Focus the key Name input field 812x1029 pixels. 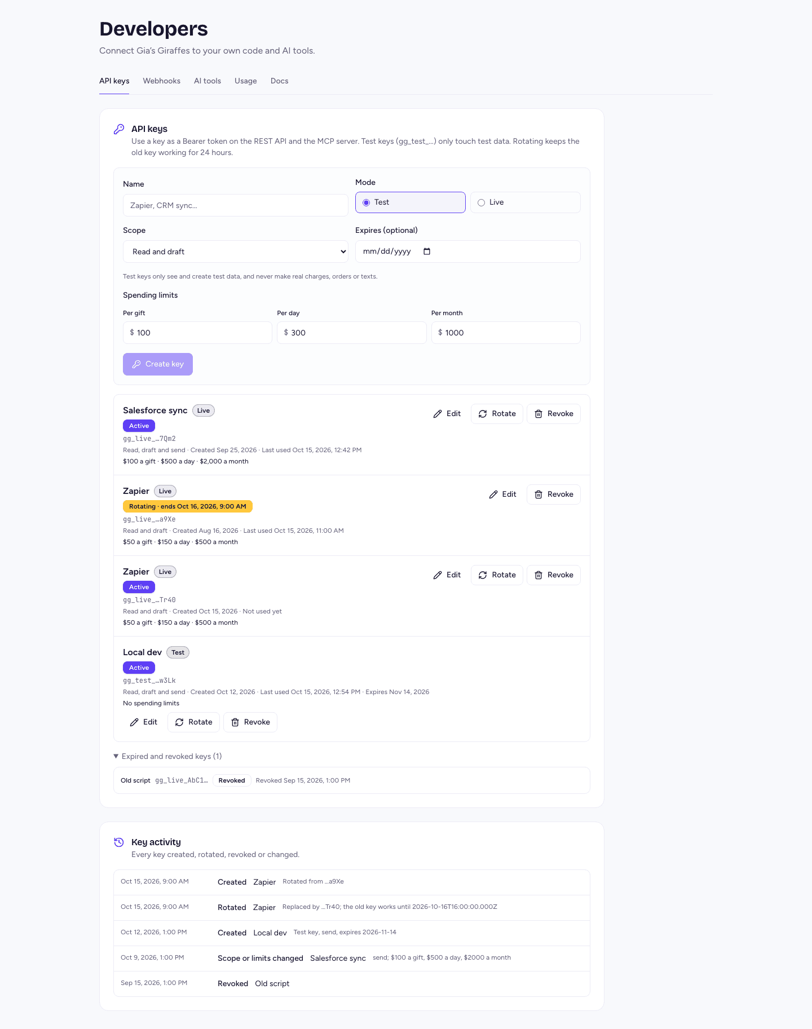pos(236,205)
